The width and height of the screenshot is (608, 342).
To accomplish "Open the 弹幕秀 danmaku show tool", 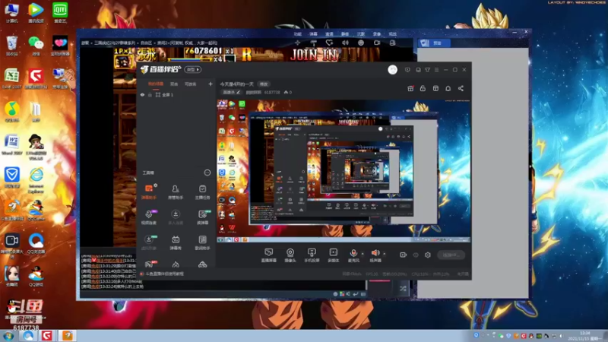I will pos(176,242).
